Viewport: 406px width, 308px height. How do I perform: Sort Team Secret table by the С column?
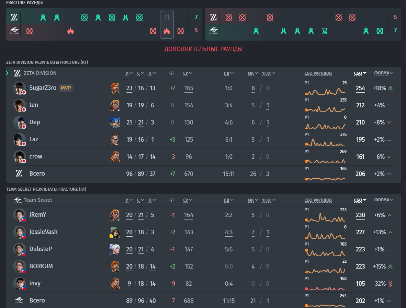click(140, 200)
